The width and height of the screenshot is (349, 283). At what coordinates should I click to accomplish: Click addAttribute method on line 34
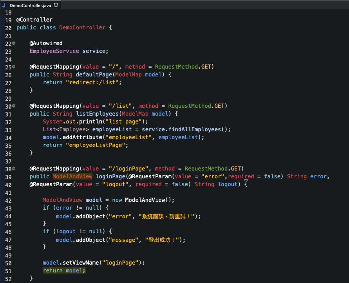coord(82,137)
